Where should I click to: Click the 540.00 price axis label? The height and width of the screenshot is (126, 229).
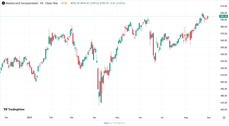coord(224,54)
